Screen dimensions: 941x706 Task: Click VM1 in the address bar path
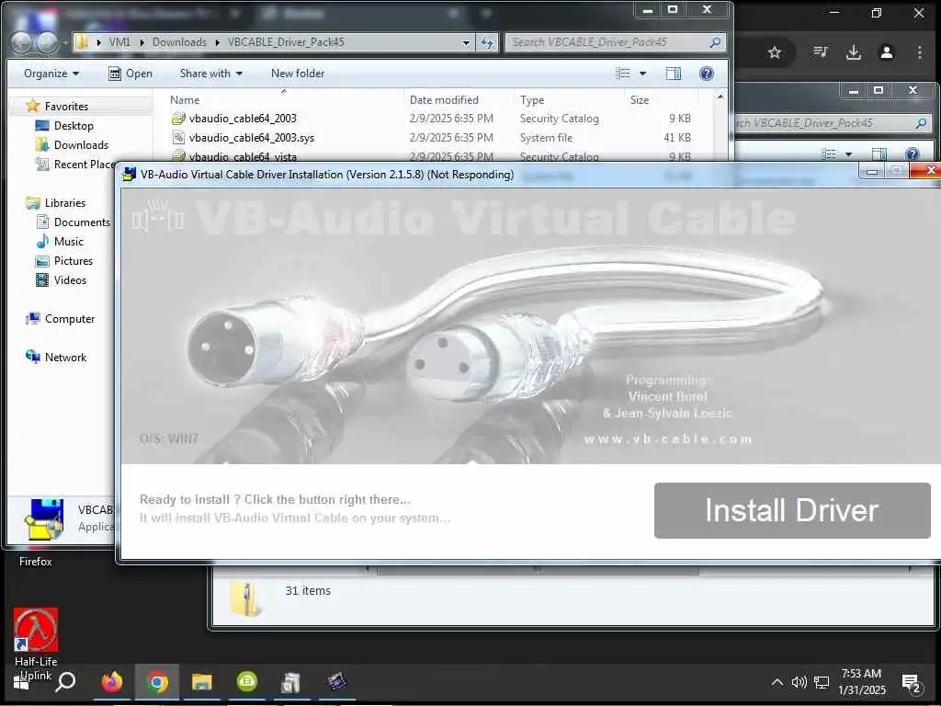pyautogui.click(x=119, y=42)
